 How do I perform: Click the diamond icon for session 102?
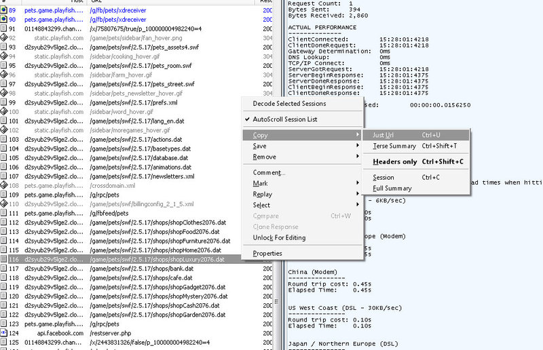click(x=4, y=130)
